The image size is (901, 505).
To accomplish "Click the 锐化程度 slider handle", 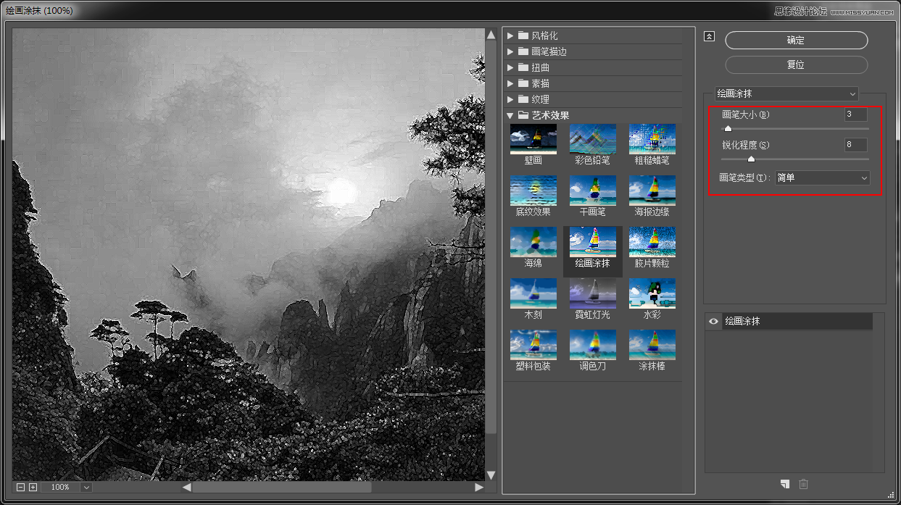I will click(751, 159).
